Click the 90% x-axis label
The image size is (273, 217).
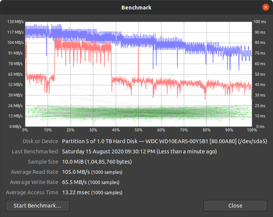pos(229,130)
